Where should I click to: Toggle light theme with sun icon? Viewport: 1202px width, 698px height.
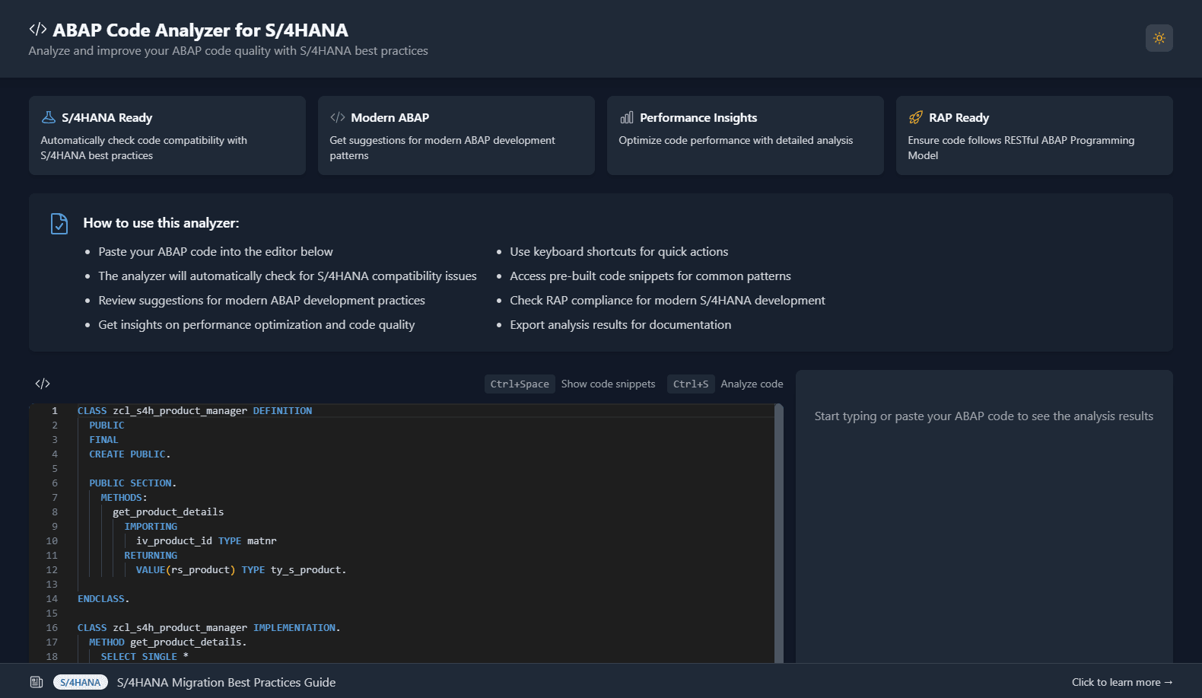(x=1159, y=38)
